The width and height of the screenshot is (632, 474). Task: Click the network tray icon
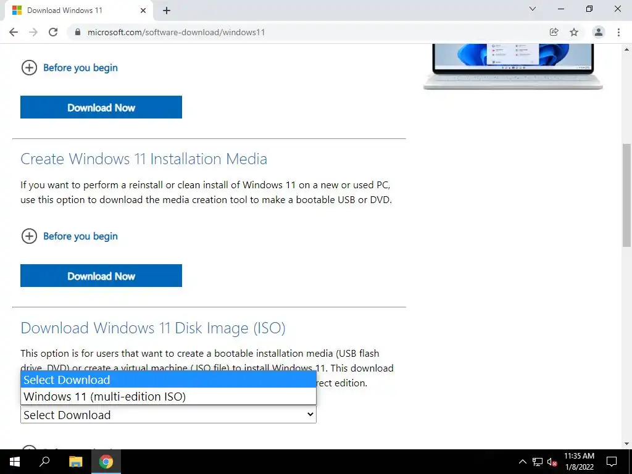click(538, 462)
